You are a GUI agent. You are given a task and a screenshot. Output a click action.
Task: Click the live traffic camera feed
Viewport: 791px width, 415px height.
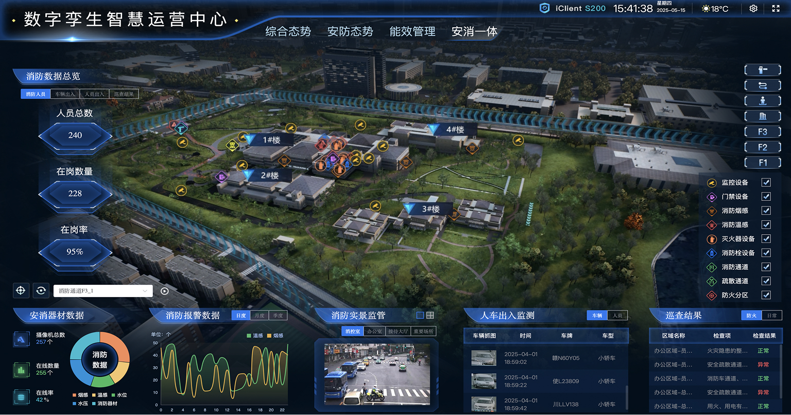[376, 374]
